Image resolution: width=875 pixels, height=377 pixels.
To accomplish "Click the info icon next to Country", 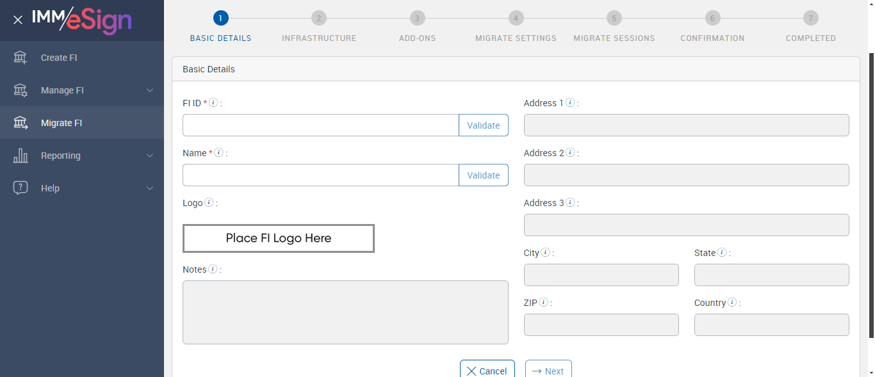I will pos(732,302).
